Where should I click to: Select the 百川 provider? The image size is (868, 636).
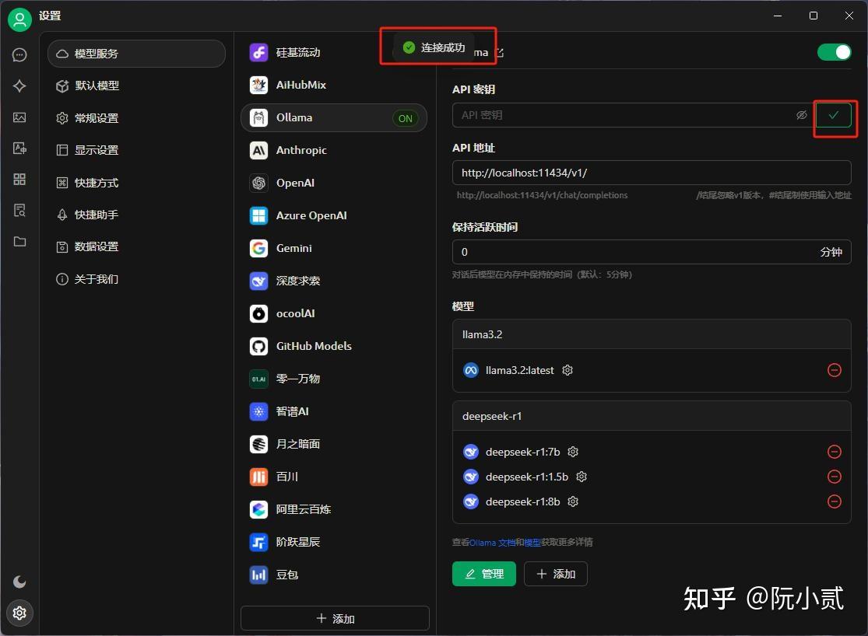[x=334, y=477]
